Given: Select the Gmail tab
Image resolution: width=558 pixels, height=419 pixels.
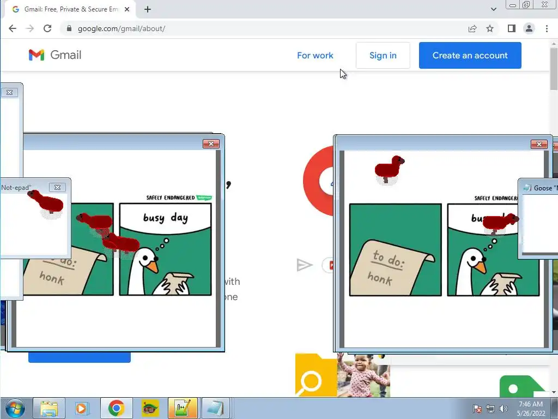Looking at the screenshot, I should (x=70, y=9).
